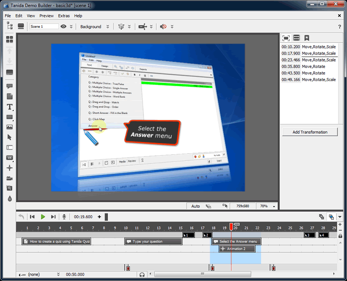The image size is (347, 281).
Task: Open the scene tree structure icon
Action: click(9, 26)
